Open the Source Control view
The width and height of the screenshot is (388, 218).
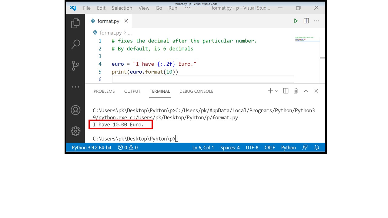pyautogui.click(x=75, y=65)
